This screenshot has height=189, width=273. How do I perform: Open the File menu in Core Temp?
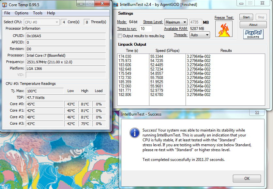7,13
